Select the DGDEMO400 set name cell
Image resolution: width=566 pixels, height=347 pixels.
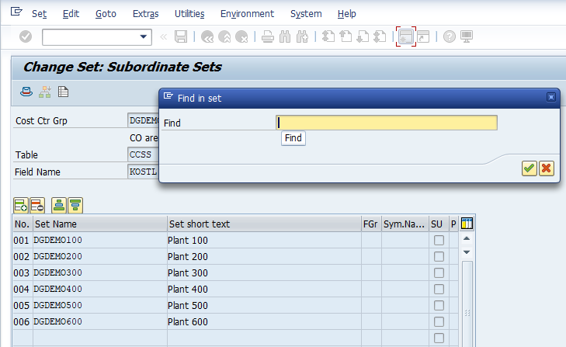point(99,290)
